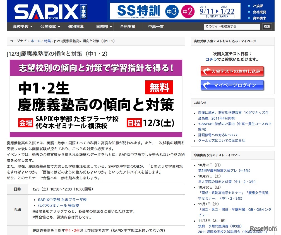
Task: Click the arrow icon on マイページログイン
Action: (x=206, y=85)
